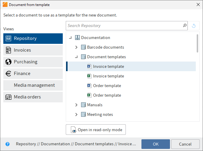Click the Document templates folder icon
This screenshot has width=203, height=151.
point(83,57)
